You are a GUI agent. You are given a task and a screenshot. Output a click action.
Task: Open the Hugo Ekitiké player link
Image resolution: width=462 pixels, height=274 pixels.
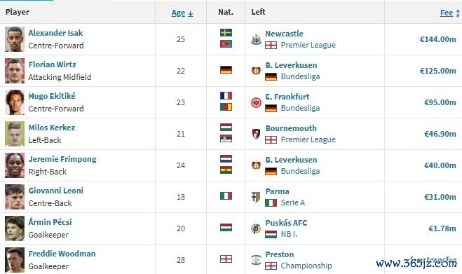(x=52, y=96)
